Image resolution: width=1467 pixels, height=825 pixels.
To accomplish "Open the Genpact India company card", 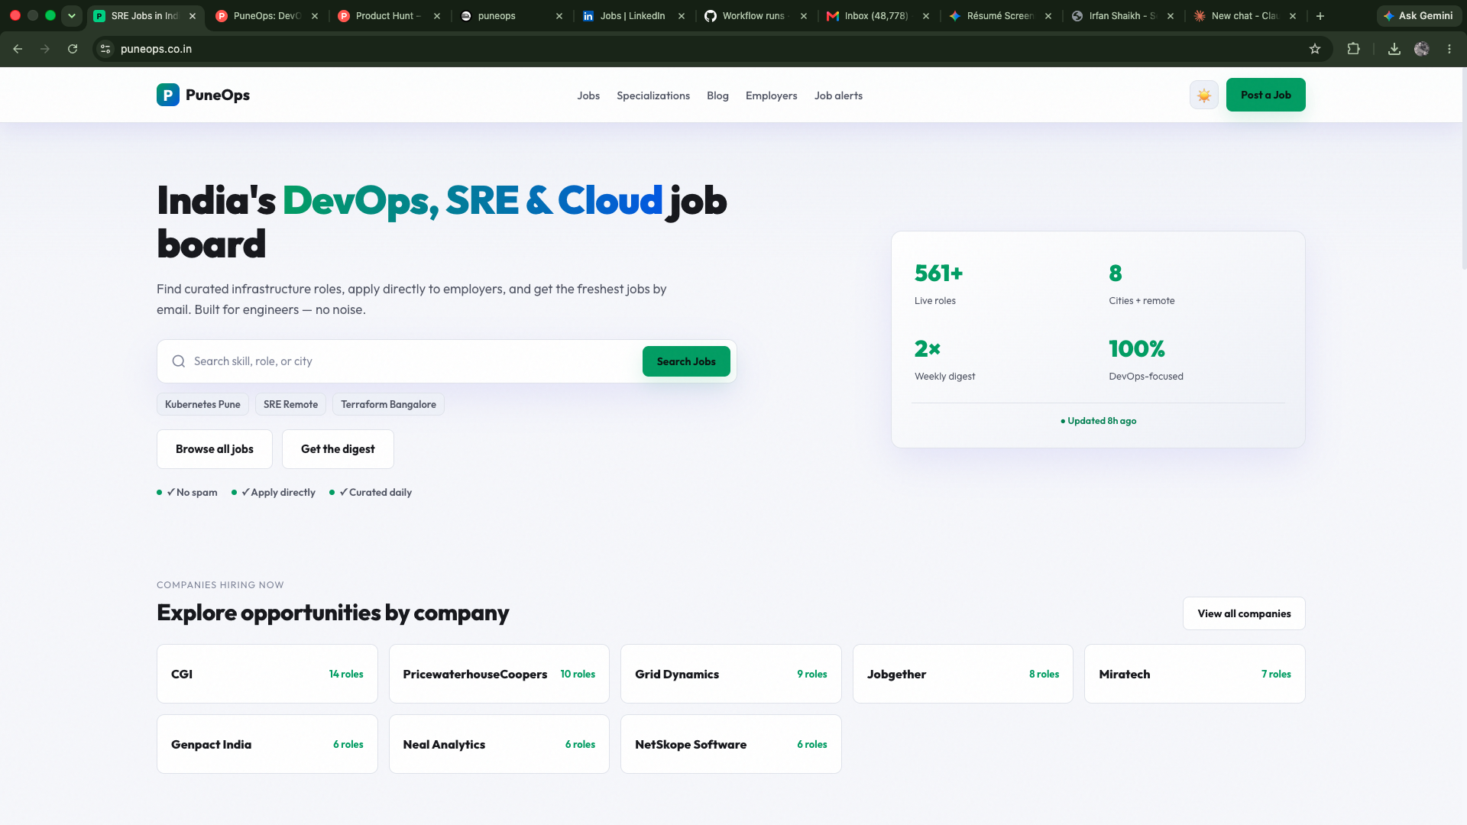I will click(267, 744).
